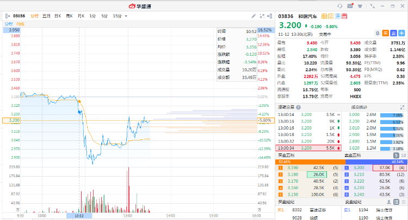Screen dimensions: 408x220
Task: Click the 03836 stock code in chart toolbar
Action: tap(19, 16)
